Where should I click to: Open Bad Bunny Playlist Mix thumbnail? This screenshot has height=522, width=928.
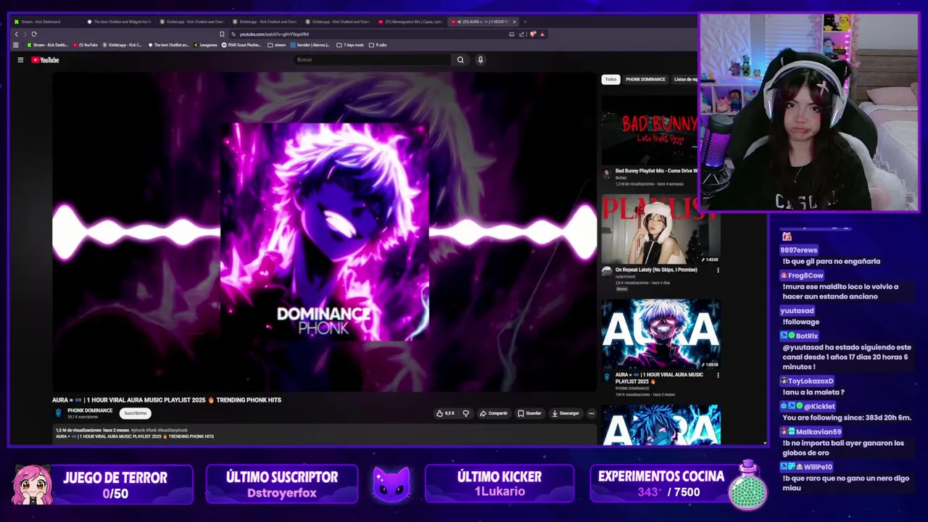coord(650,130)
